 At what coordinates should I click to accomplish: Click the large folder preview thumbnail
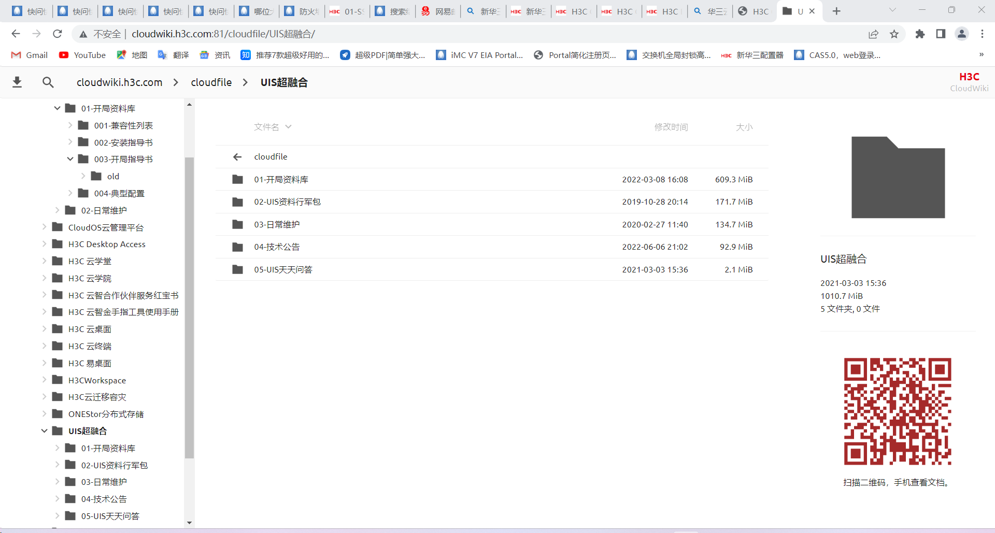coord(898,177)
